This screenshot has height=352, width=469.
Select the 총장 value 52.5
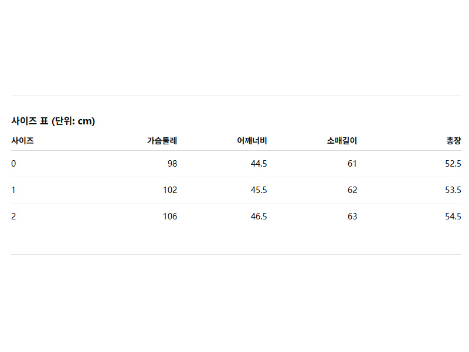453,164
